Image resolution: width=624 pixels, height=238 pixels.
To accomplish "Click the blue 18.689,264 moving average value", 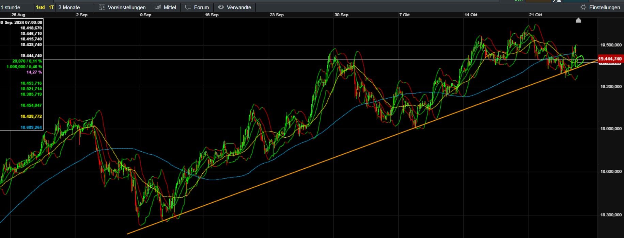I will 31,128.
